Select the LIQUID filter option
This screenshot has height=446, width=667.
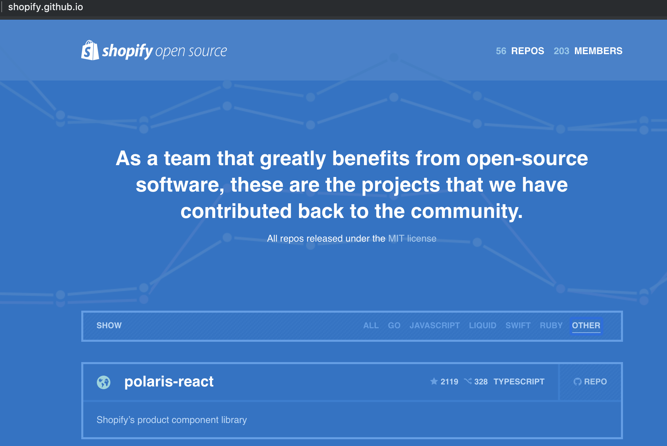coord(483,326)
